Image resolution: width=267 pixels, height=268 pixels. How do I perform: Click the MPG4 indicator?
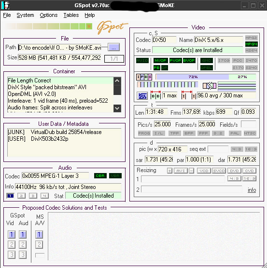tap(251, 44)
